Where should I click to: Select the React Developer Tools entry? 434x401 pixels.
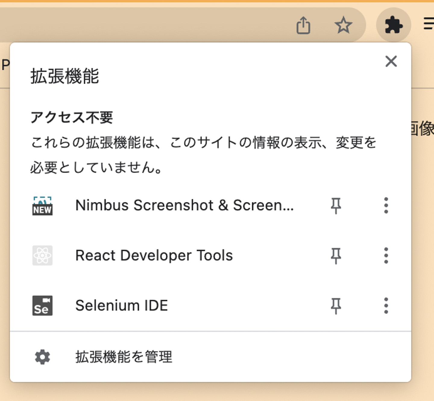pyautogui.click(x=154, y=256)
